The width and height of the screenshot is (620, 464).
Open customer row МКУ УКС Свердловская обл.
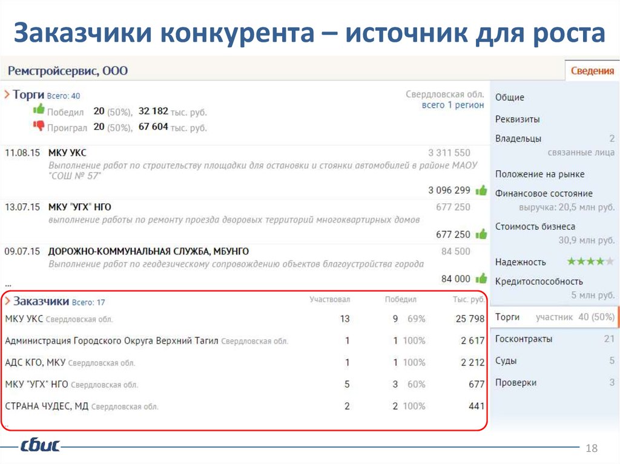click(245, 319)
